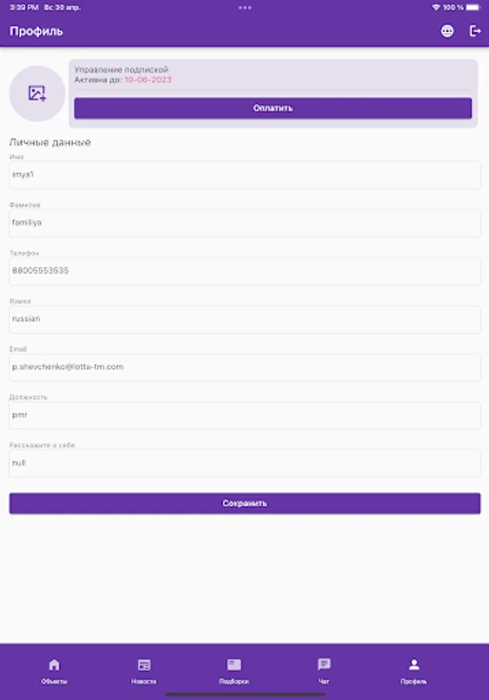This screenshot has width=489, height=700.
Task: Switch to the Подборки tab
Action: coord(234,671)
